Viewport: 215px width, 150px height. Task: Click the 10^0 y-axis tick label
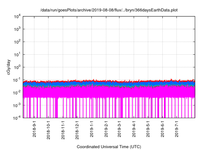click(x=17, y=67)
